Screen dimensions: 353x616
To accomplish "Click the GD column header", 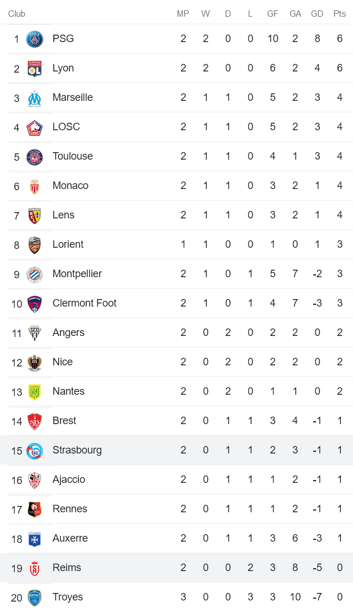I will [x=317, y=14].
